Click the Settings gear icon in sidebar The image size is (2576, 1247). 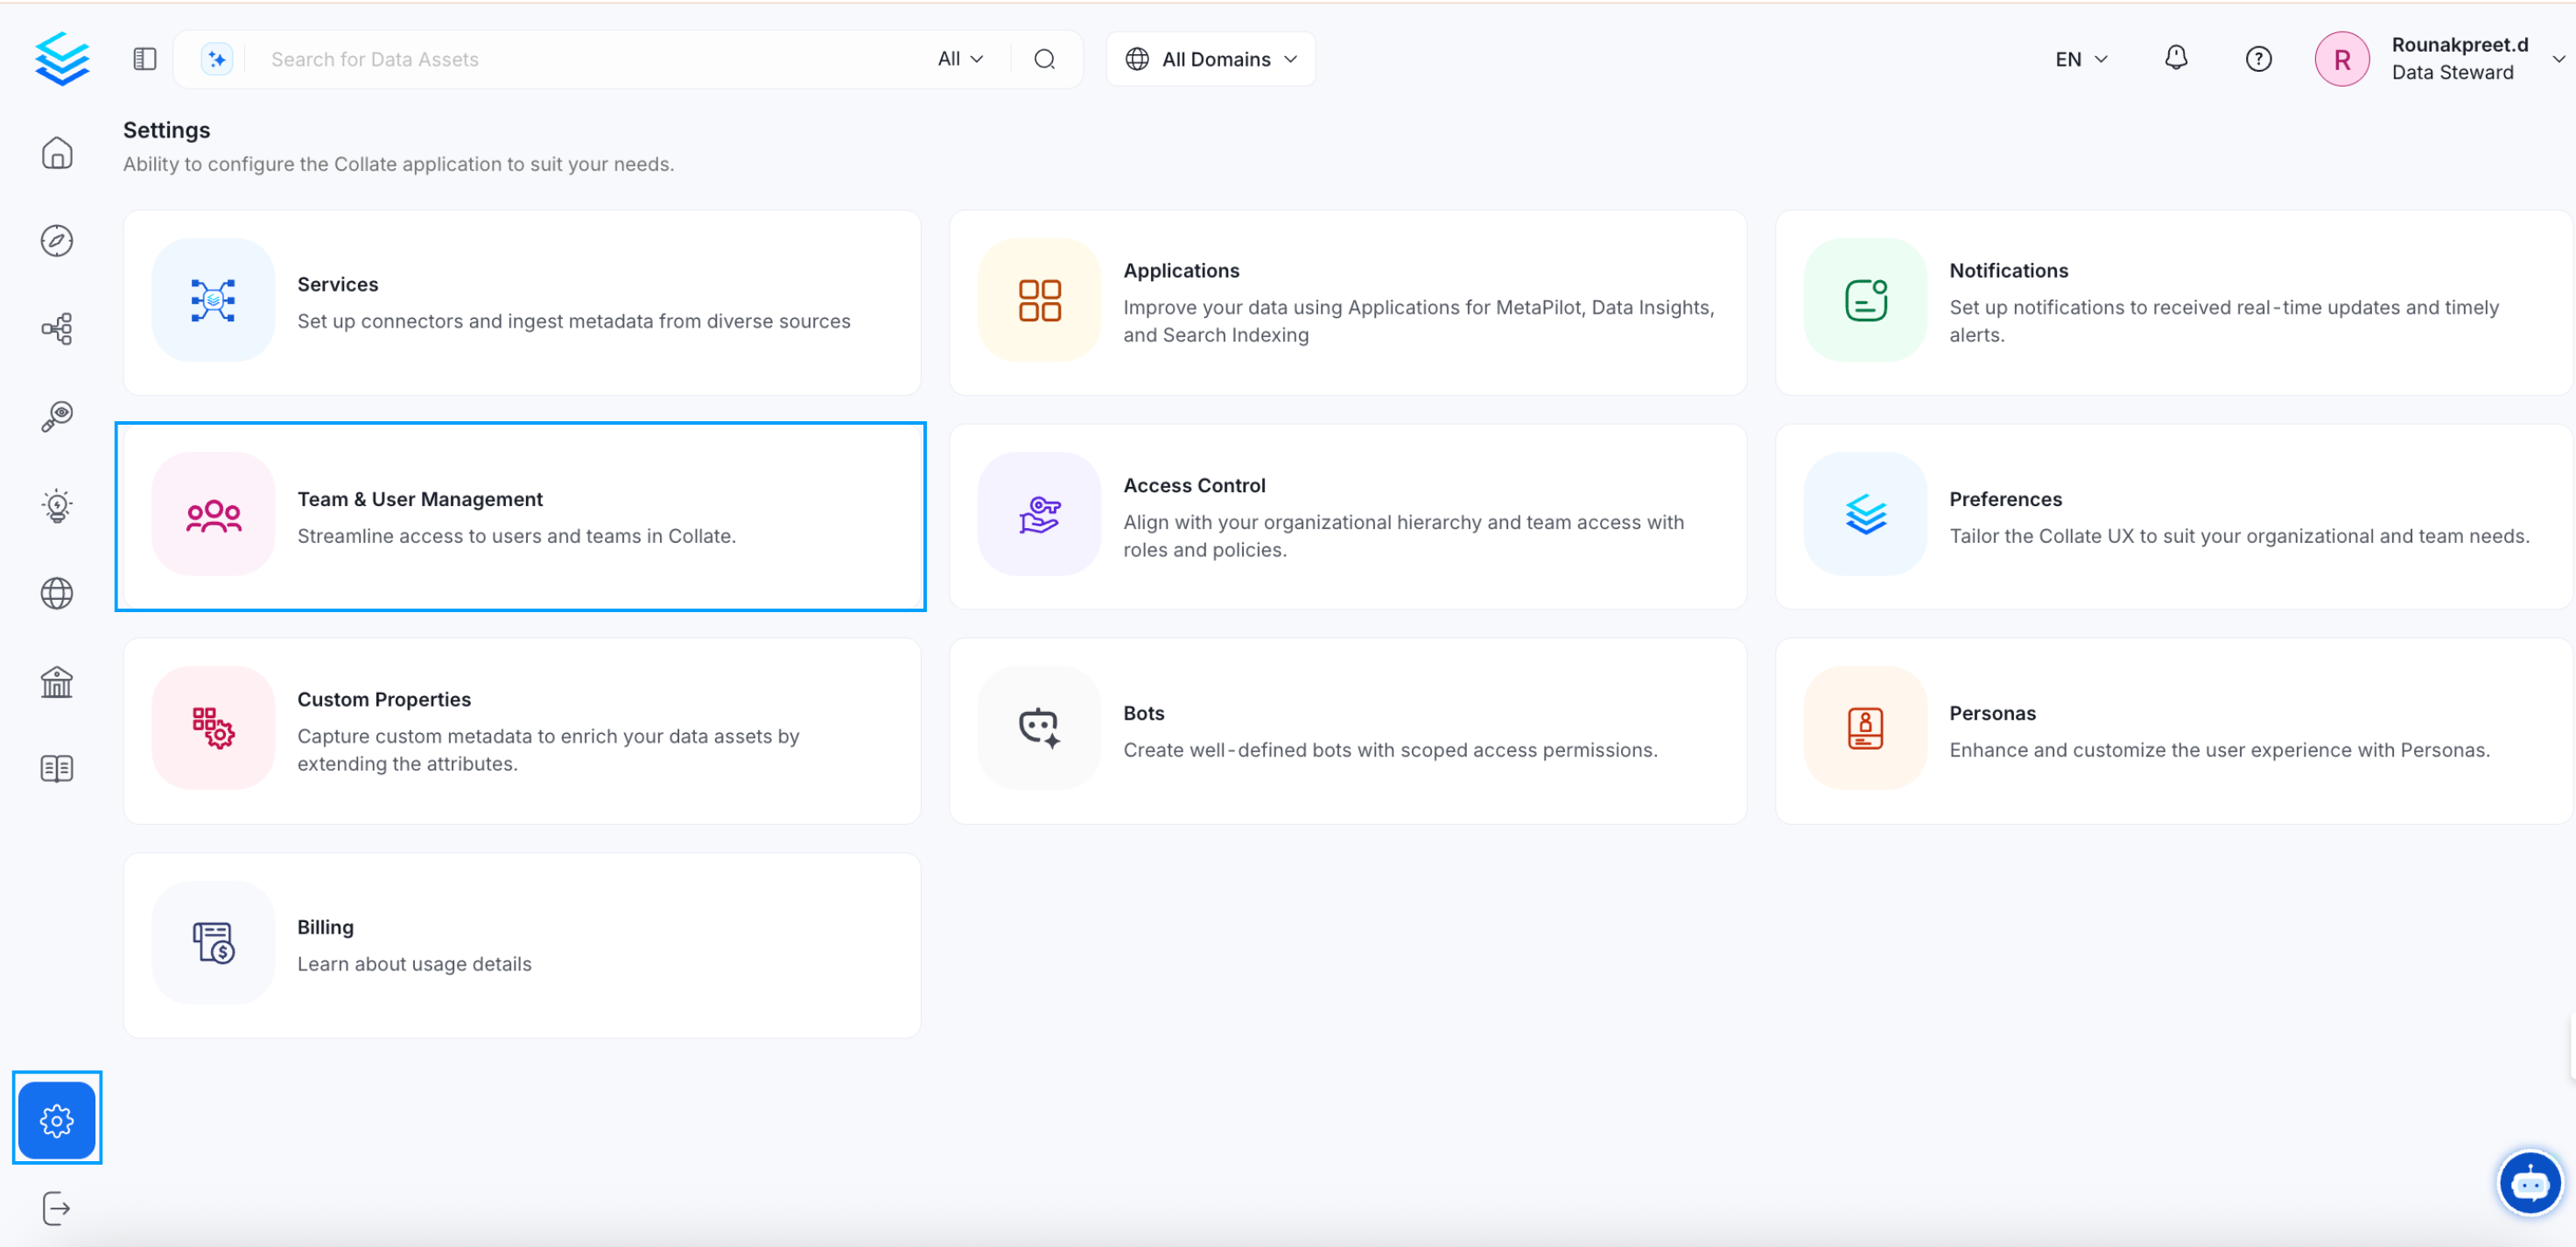[57, 1119]
